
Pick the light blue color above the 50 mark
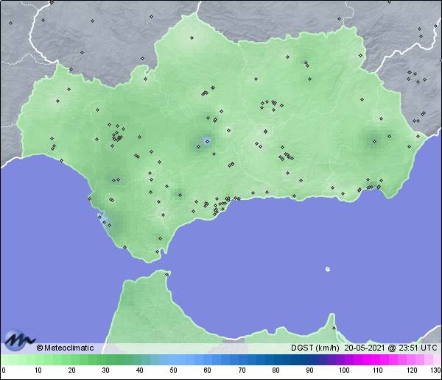pyautogui.click(x=173, y=359)
